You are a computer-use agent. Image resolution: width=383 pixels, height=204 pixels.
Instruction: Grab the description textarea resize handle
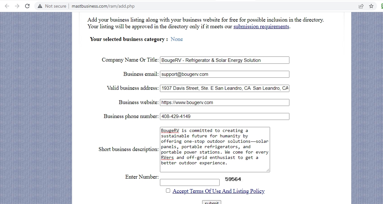(268, 170)
